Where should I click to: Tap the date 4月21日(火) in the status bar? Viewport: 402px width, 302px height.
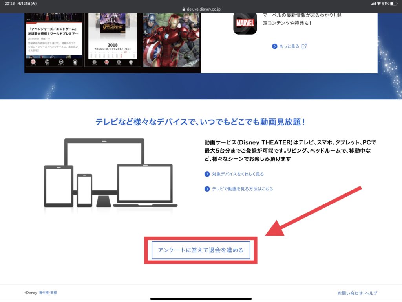27,4
